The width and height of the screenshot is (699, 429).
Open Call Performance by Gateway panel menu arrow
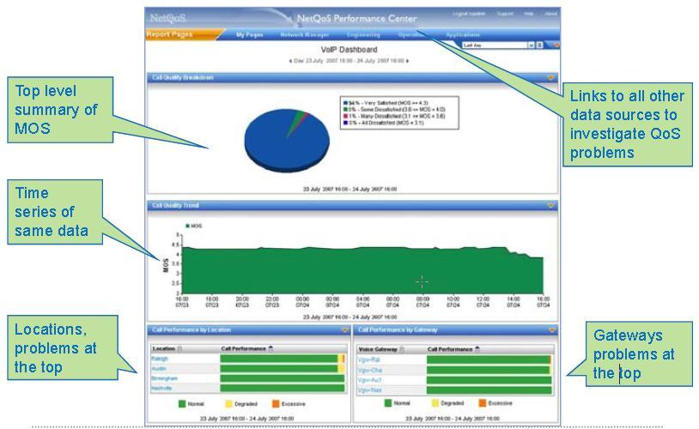(x=552, y=330)
